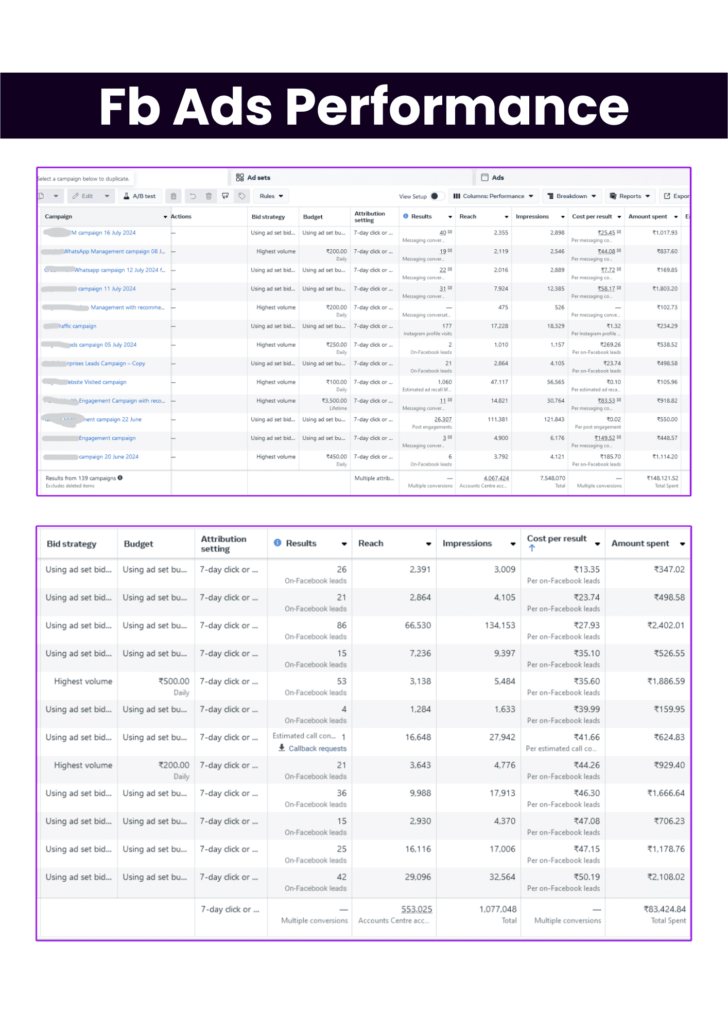Click the Edit pencil button

point(83,196)
